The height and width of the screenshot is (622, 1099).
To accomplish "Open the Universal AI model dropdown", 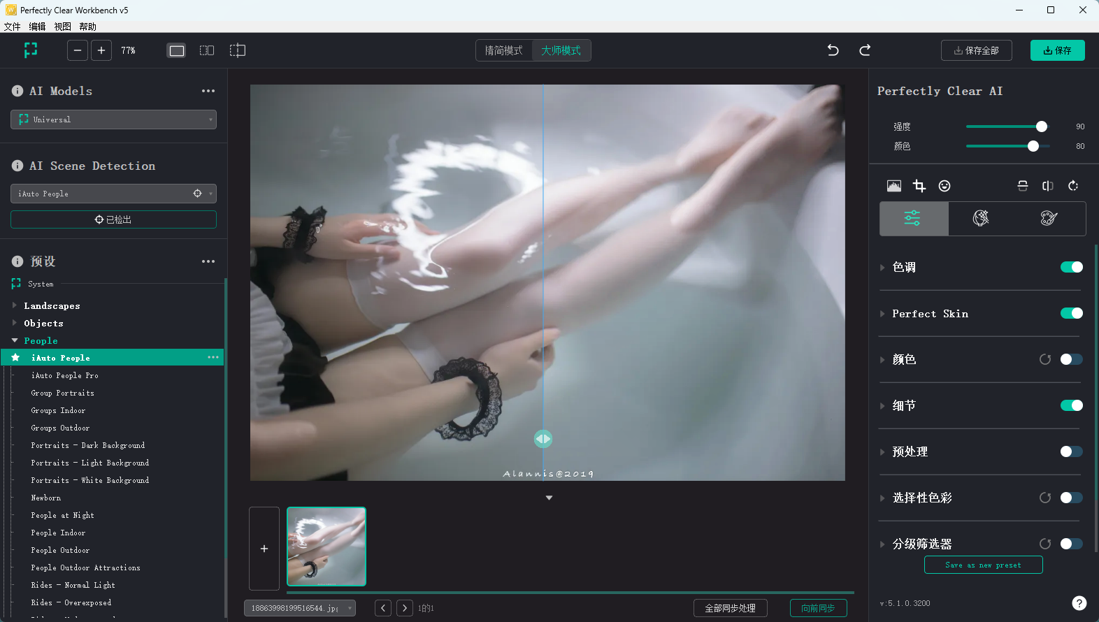I will pos(113,120).
